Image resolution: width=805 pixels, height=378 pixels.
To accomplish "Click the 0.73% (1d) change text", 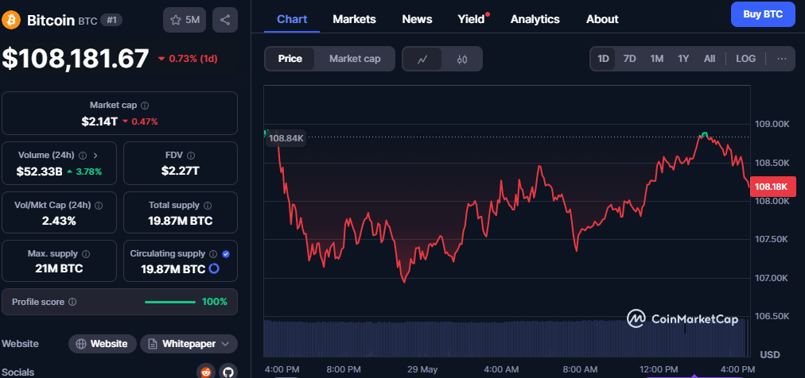I will (193, 59).
